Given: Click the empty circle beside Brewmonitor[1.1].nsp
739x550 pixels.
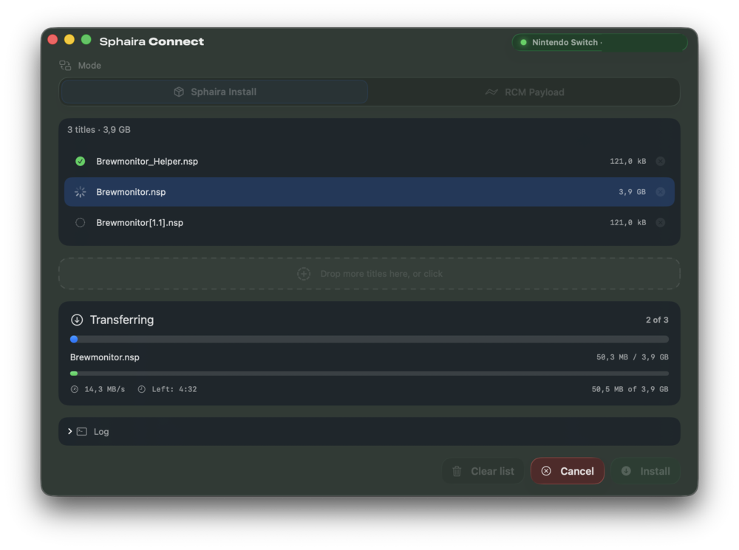Looking at the screenshot, I should [80, 223].
